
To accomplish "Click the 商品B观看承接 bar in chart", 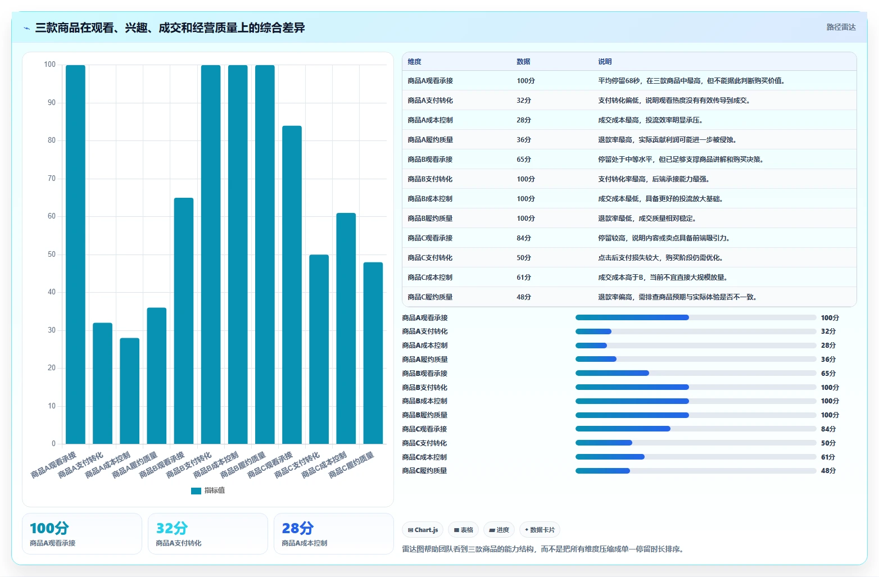I will pyautogui.click(x=184, y=321).
